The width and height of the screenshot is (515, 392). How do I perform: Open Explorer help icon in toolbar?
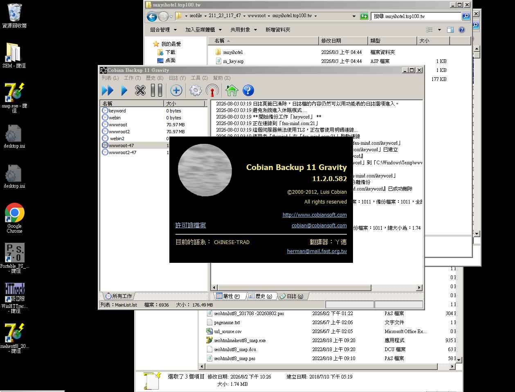(x=462, y=30)
